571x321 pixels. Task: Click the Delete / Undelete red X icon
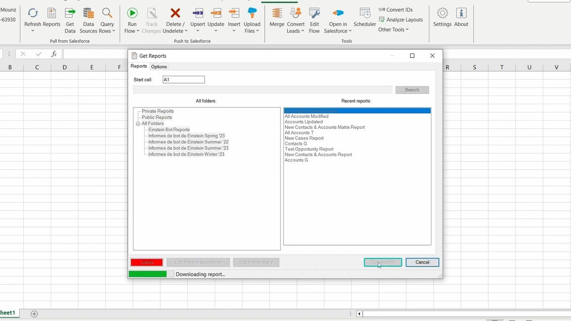coord(175,13)
